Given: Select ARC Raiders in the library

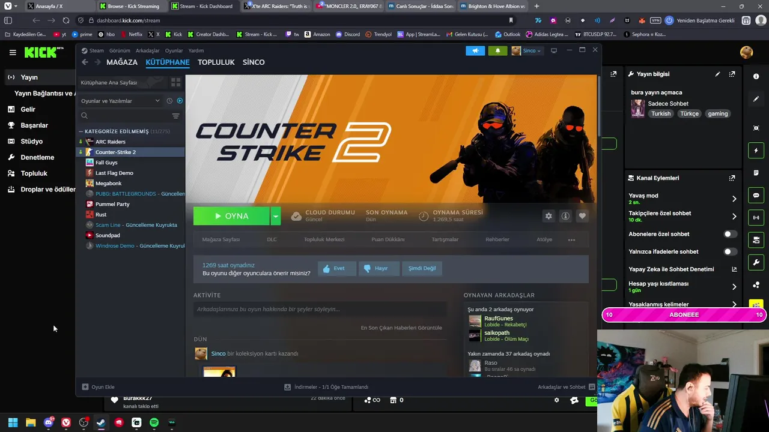Looking at the screenshot, I should [x=110, y=142].
